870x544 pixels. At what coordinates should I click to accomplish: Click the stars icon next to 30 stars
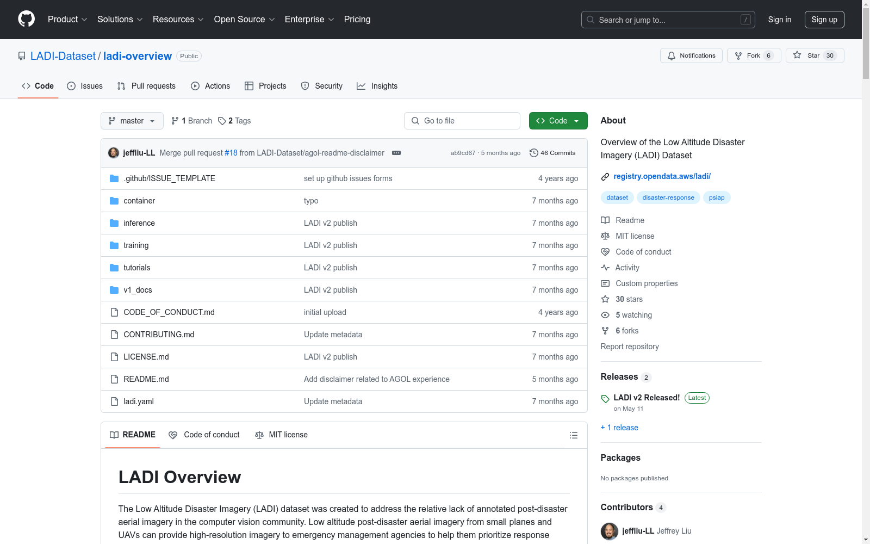[605, 299]
